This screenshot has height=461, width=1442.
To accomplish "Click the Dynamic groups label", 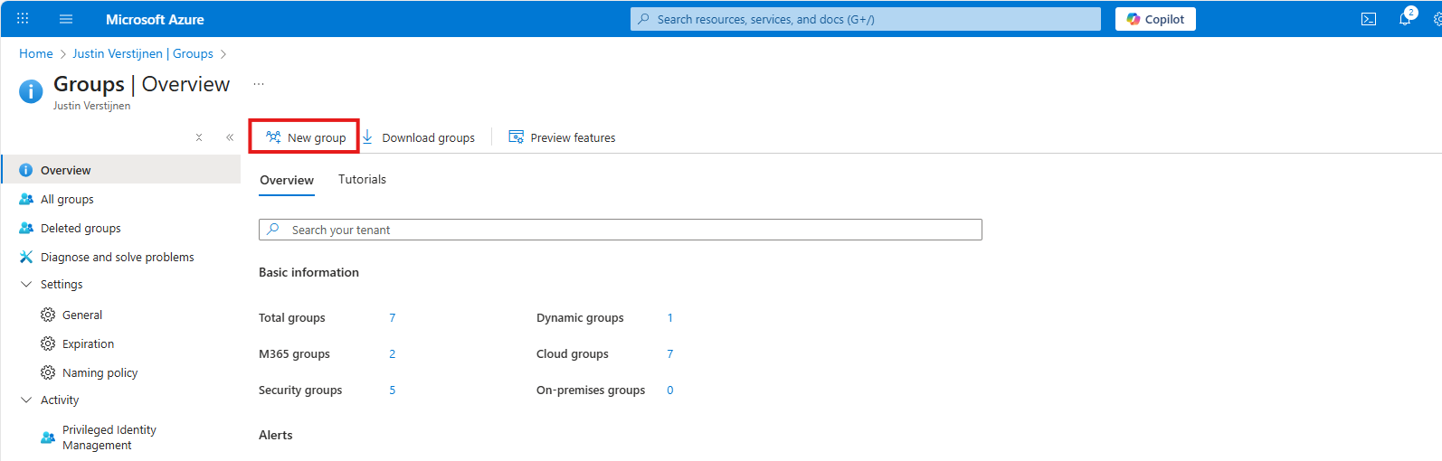I will (x=580, y=317).
